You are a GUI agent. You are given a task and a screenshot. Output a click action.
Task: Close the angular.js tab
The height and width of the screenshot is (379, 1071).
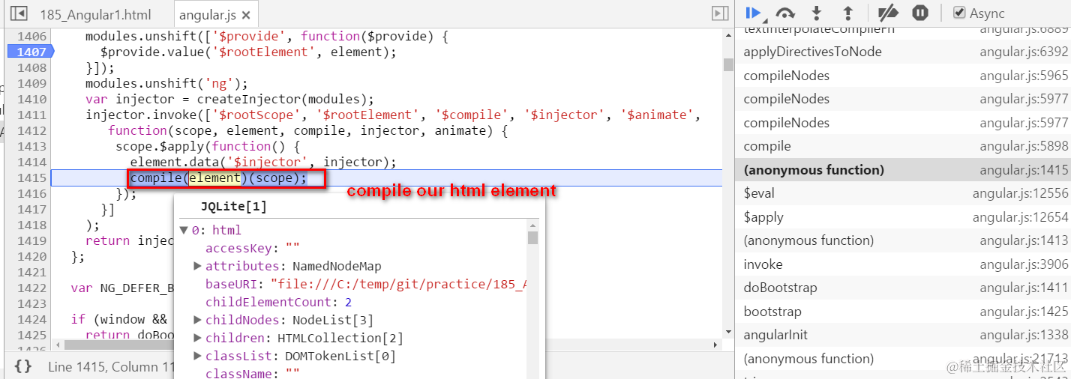point(246,14)
